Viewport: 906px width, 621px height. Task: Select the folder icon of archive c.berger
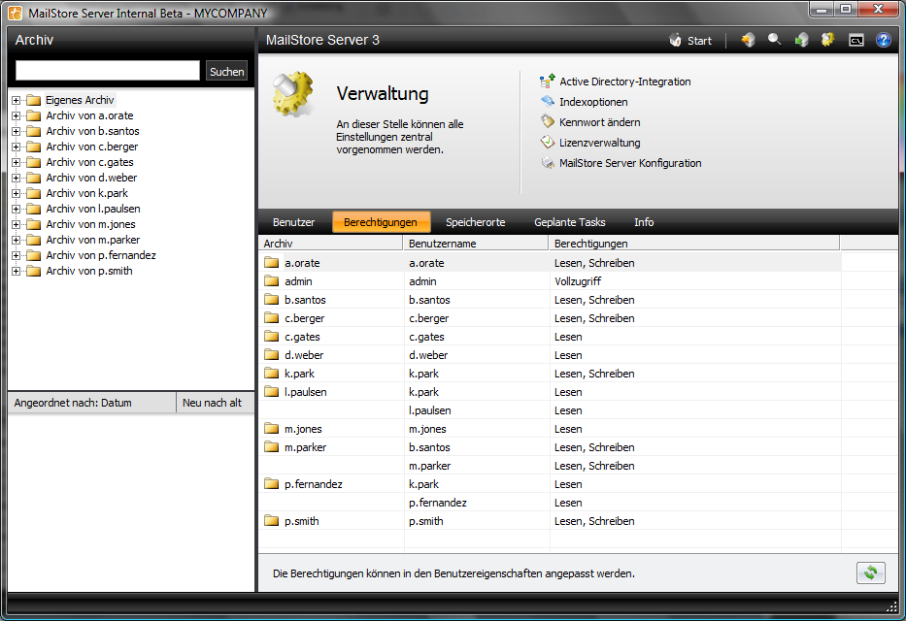coord(272,318)
